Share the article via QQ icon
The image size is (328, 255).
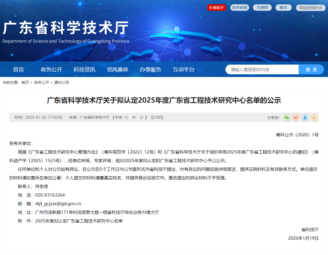(x=305, y=118)
